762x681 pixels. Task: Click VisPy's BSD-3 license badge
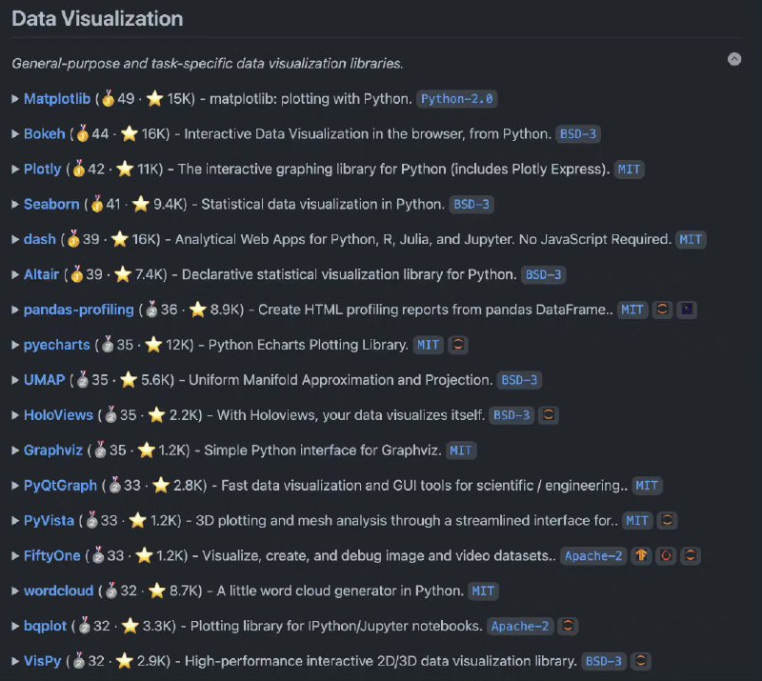click(x=604, y=661)
